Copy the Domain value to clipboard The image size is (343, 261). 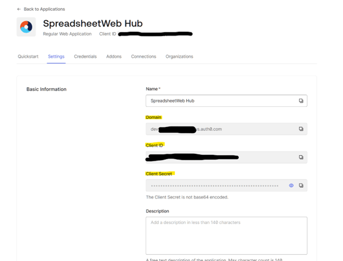coord(301,129)
